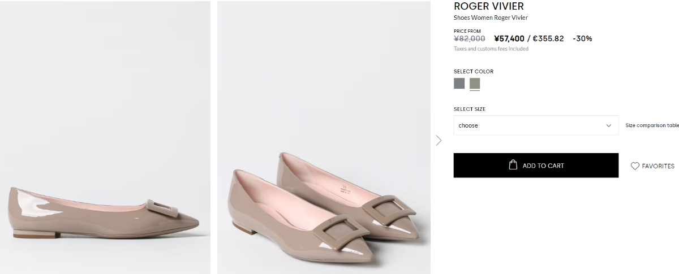The height and width of the screenshot is (274, 679).
Task: Open the side-view shoe photo
Action: 105,137
